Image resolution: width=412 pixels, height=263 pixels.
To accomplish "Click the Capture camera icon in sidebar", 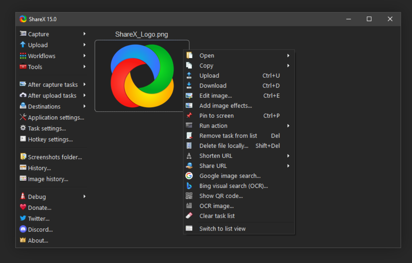I will 23,34.
